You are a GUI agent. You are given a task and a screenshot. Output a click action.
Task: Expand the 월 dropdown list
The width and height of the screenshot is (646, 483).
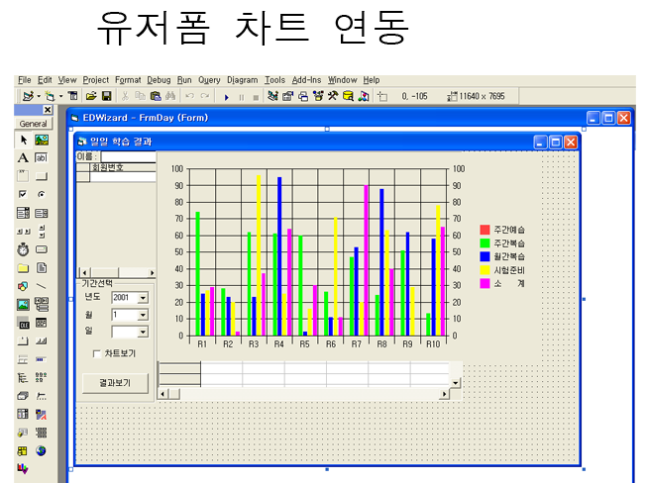pos(143,315)
